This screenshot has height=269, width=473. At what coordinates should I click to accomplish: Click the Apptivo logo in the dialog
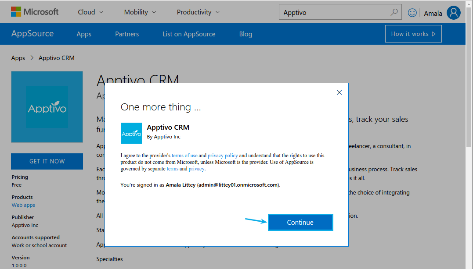coord(131,133)
